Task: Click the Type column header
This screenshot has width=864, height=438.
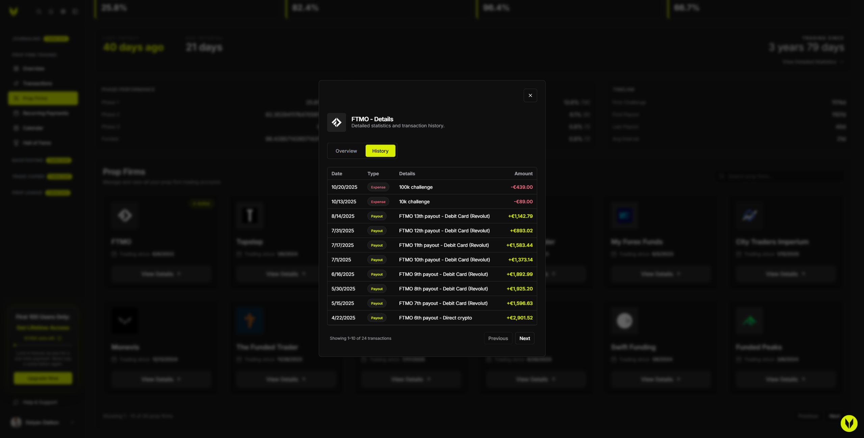Action: (373, 174)
